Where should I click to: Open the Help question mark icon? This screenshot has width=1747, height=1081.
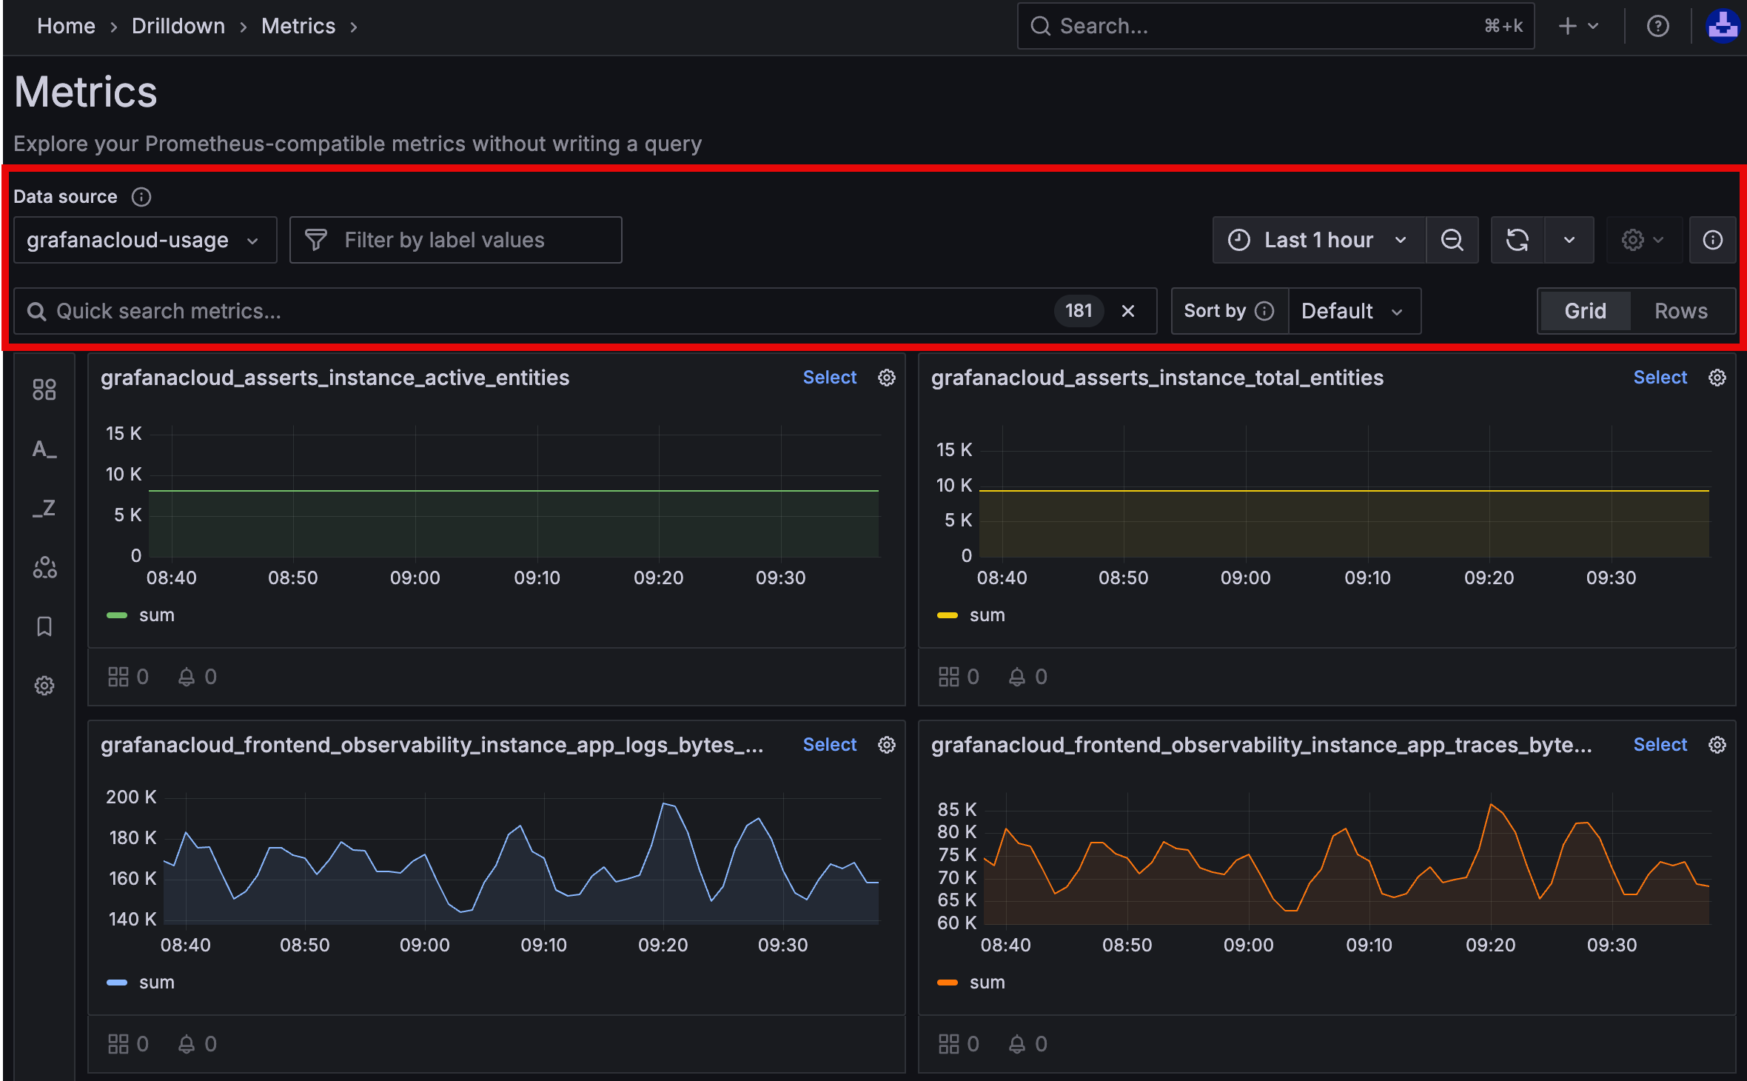1657,26
